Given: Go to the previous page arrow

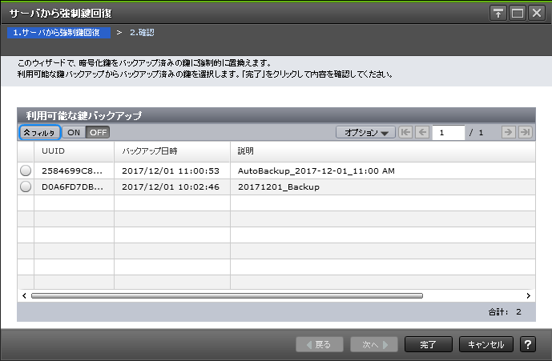Looking at the screenshot, I should [x=422, y=132].
